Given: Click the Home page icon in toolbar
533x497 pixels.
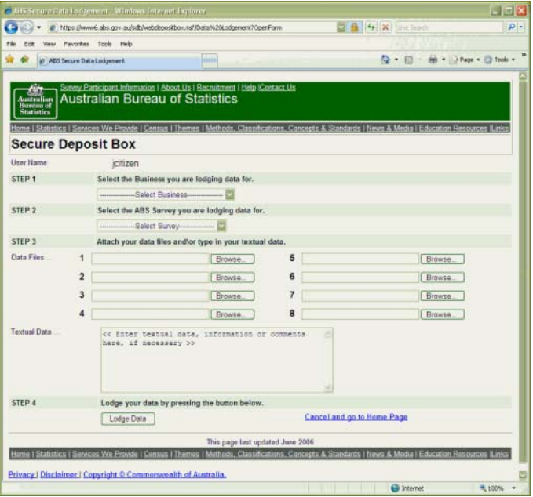Looking at the screenshot, I should coord(385,60).
